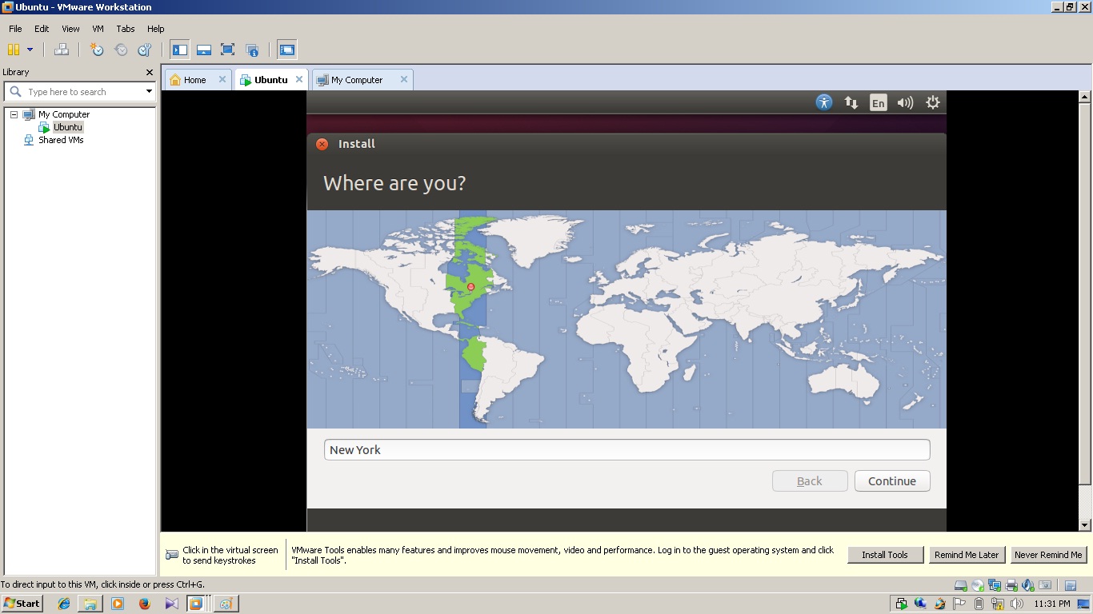This screenshot has width=1093, height=614.
Task: Toggle the console view icon
Action: (x=287, y=50)
